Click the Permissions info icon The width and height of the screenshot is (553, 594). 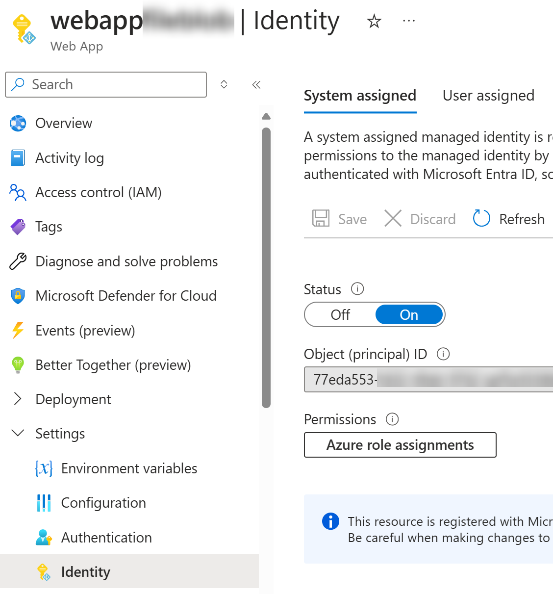click(x=392, y=419)
